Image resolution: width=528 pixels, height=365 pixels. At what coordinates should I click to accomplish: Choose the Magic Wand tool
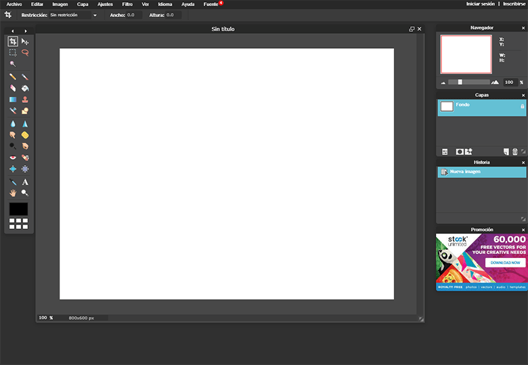tap(13, 64)
